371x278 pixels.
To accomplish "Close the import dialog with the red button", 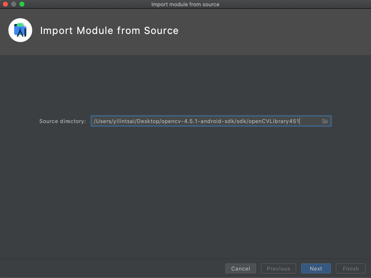I will pyautogui.click(x=5, y=4).
